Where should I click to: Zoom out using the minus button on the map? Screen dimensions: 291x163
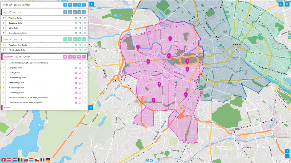[x=287, y=156]
